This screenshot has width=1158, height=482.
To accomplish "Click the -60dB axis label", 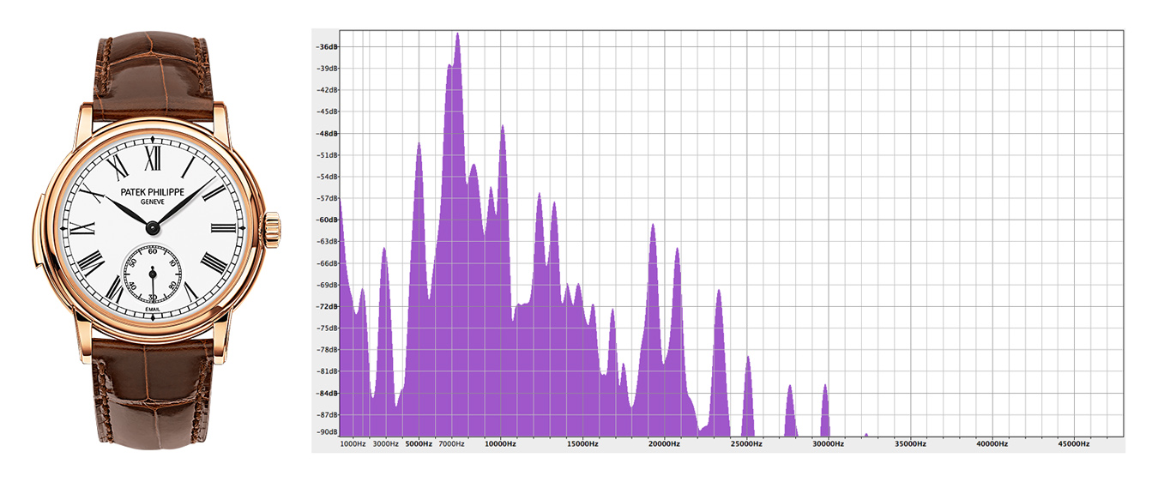I will (x=328, y=220).
